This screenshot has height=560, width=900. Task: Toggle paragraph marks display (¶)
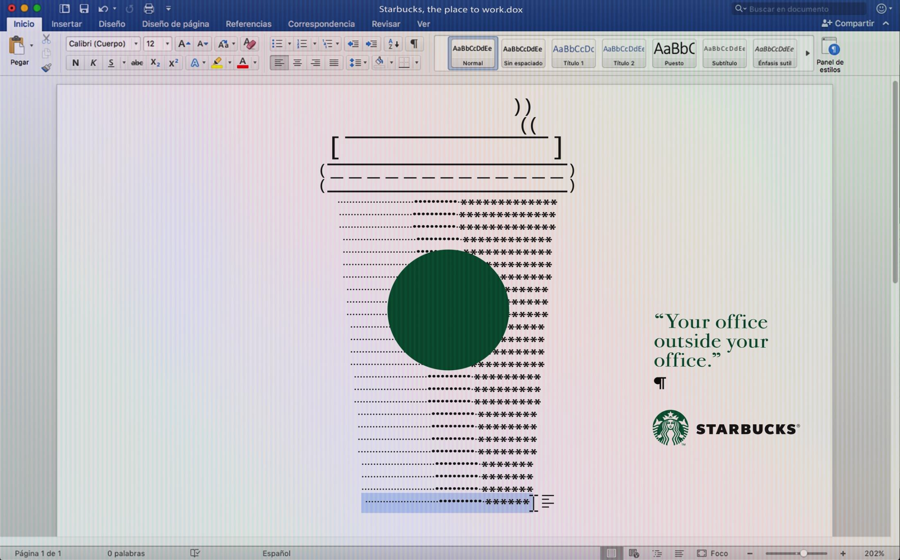pos(414,44)
